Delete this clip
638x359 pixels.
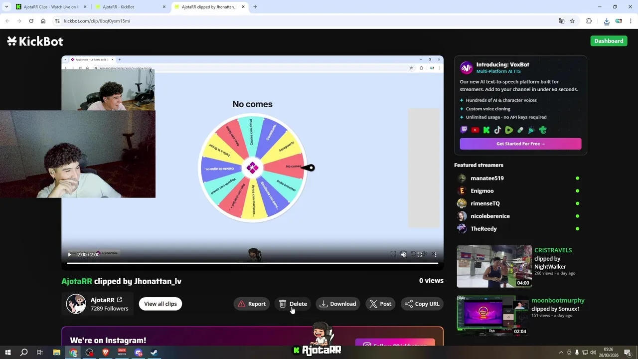293,304
